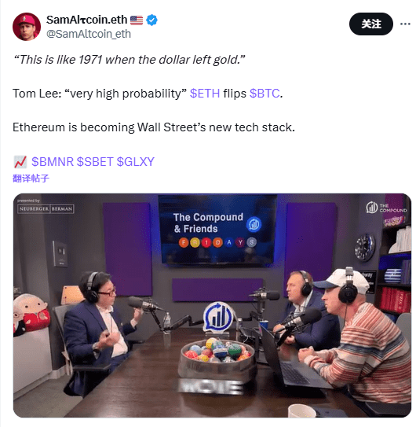
Task: Play the Compound & Friends video
Action: pos(212,305)
